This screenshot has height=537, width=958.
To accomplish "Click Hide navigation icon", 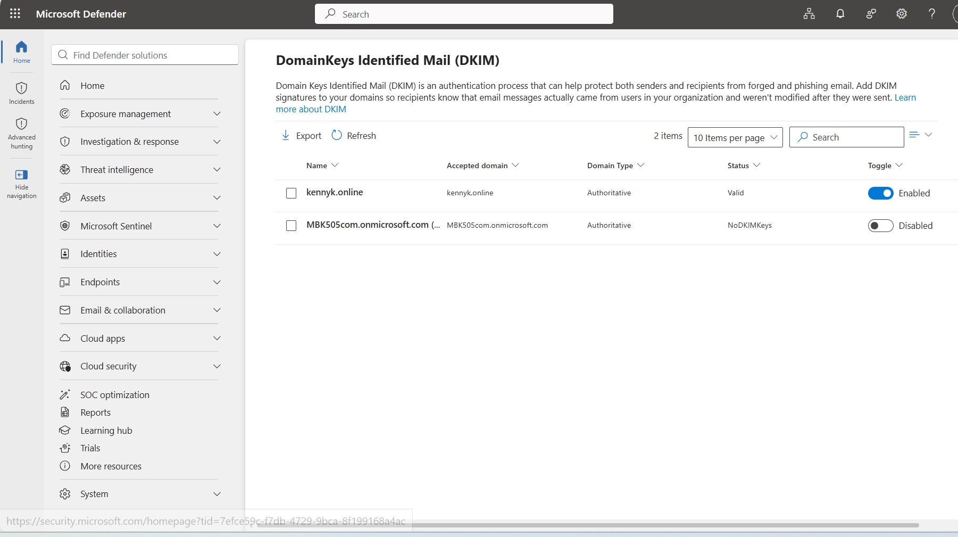I will point(22,175).
